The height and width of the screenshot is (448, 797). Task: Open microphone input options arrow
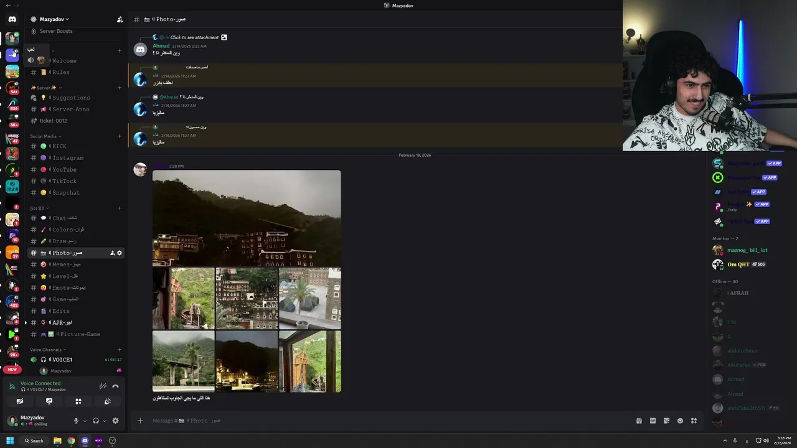[x=85, y=421]
